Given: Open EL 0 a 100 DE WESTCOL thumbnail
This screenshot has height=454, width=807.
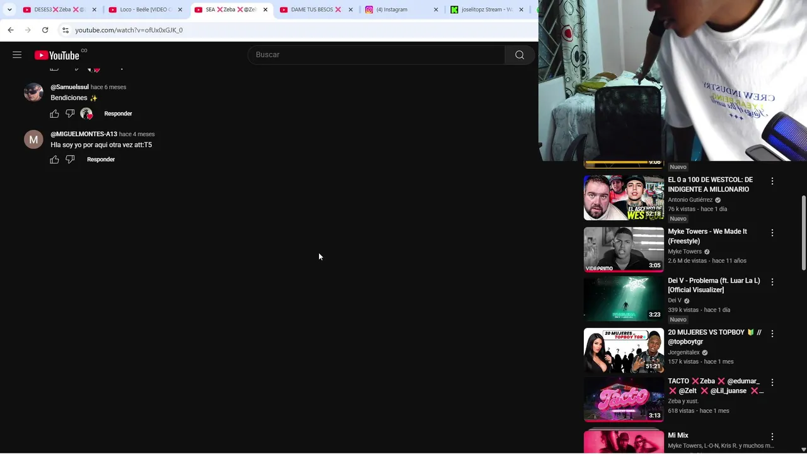Looking at the screenshot, I should (624, 197).
